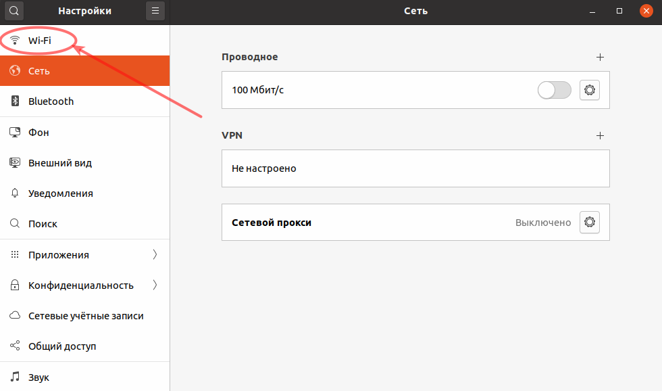662x391 pixels.
Task: Click the Sound music note icon
Action: click(15, 377)
